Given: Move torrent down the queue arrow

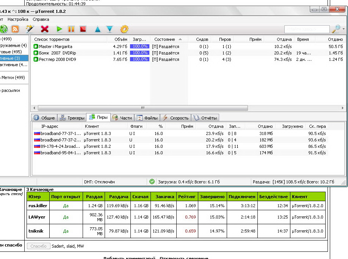Looking at the screenshot, I should pyautogui.click(x=110, y=29).
